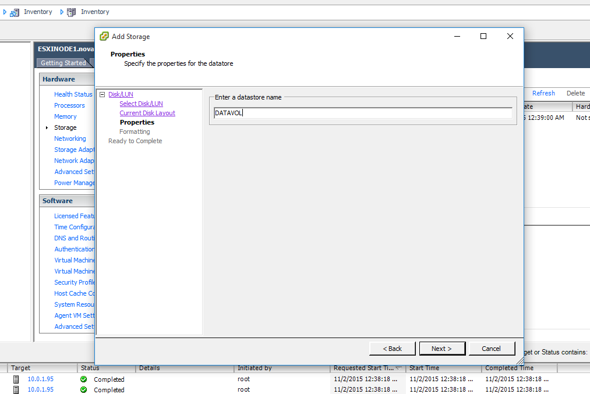The image size is (590, 394).
Task: Collapse the Disk/LUN tree node
Action: point(102,94)
